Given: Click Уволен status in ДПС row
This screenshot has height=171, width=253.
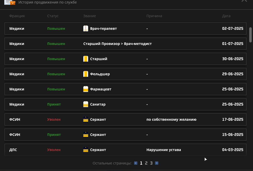Looking at the screenshot, I should (x=54, y=150).
